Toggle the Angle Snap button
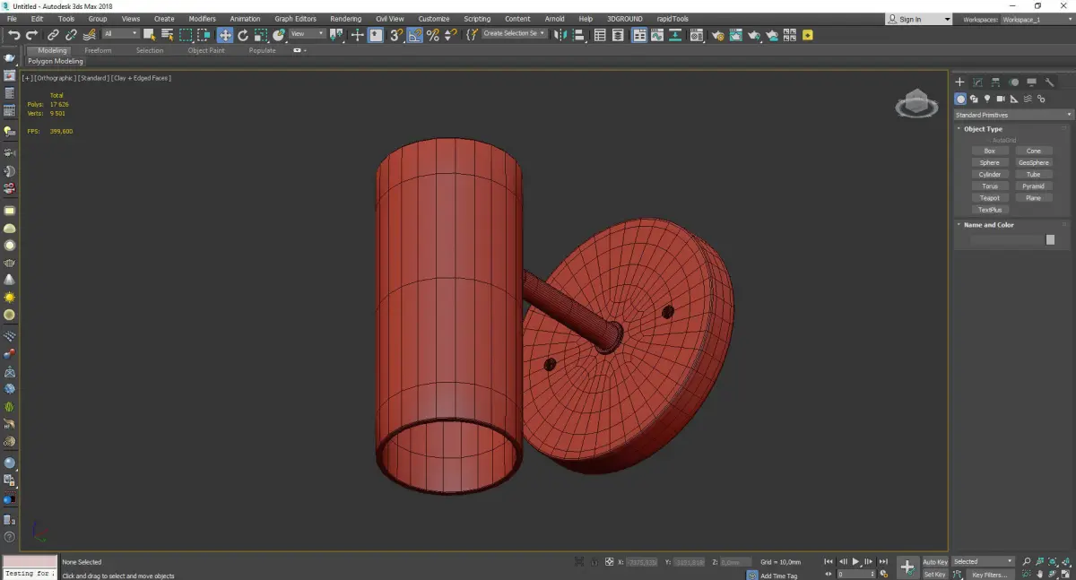The image size is (1076, 580). [415, 35]
